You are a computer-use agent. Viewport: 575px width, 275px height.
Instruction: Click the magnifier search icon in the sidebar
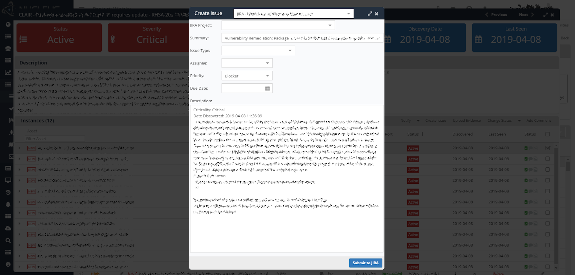pyautogui.click(x=8, y=241)
